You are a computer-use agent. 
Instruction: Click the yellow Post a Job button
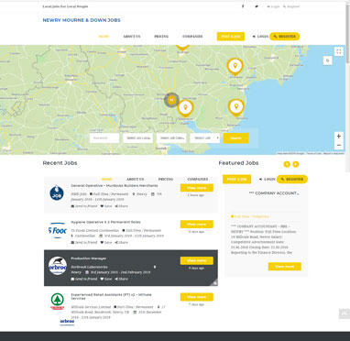point(231,37)
